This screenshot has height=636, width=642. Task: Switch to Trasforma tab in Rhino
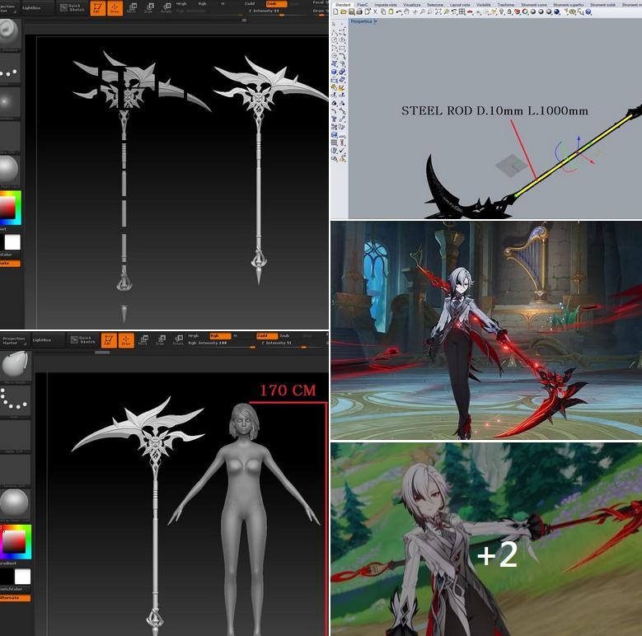(506, 4)
